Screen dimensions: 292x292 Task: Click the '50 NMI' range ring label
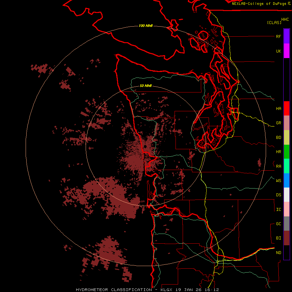point(146,86)
